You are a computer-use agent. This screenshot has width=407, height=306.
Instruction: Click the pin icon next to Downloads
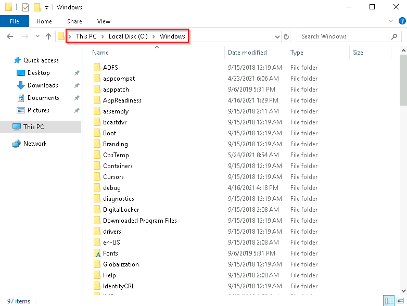click(77, 85)
